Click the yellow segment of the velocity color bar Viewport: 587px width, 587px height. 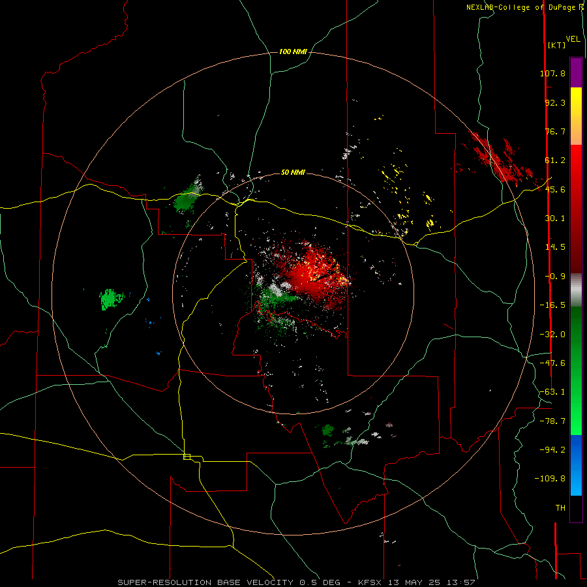[576, 116]
